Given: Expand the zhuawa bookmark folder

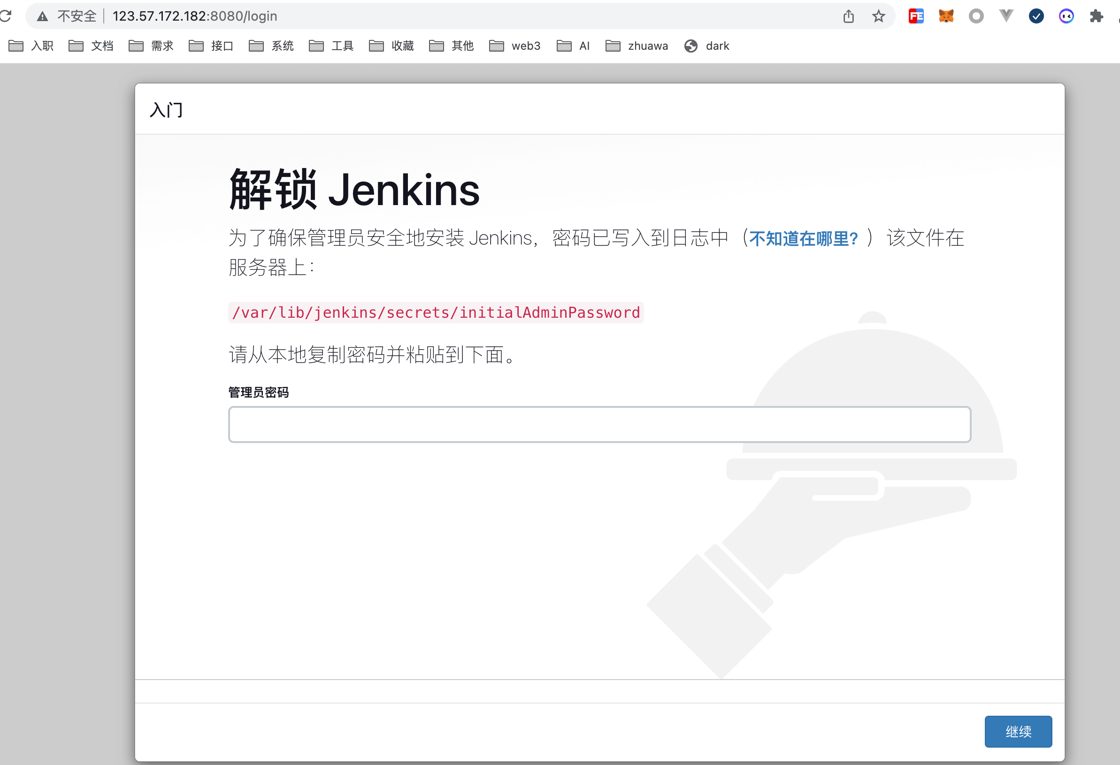Looking at the screenshot, I should (x=637, y=46).
